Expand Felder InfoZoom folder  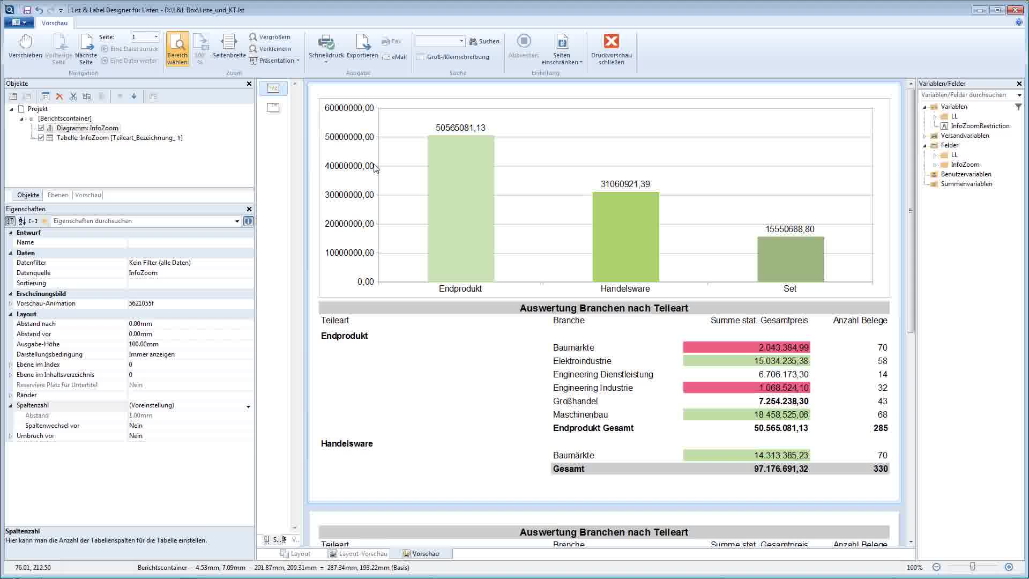pos(935,165)
